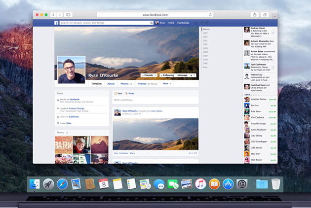Image resolution: width=311 pixels, height=208 pixels.
Task: Click Ryan profile link in top bar
Action: [160, 23]
